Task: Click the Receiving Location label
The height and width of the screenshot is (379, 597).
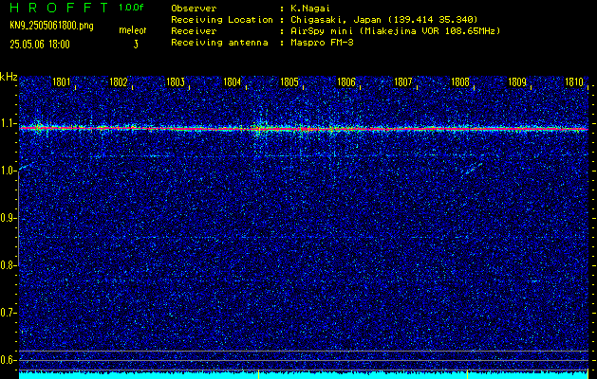Action: click(222, 19)
